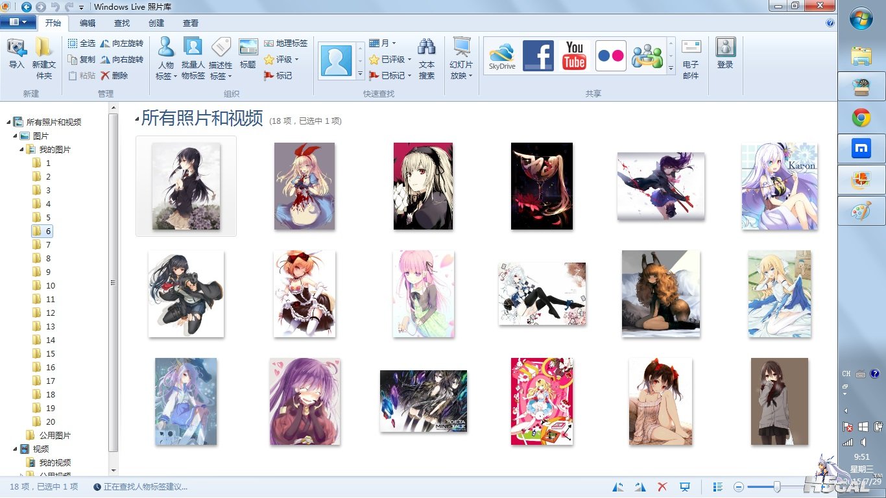Select the thumbnail labeled Karon

click(780, 186)
